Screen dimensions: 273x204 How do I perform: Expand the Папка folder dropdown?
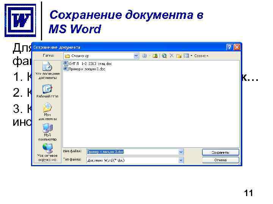136,56
